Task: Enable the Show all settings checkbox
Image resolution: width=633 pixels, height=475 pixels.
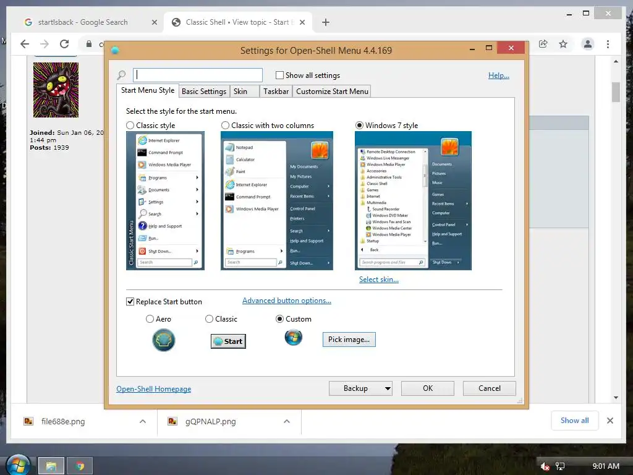Action: pos(279,75)
